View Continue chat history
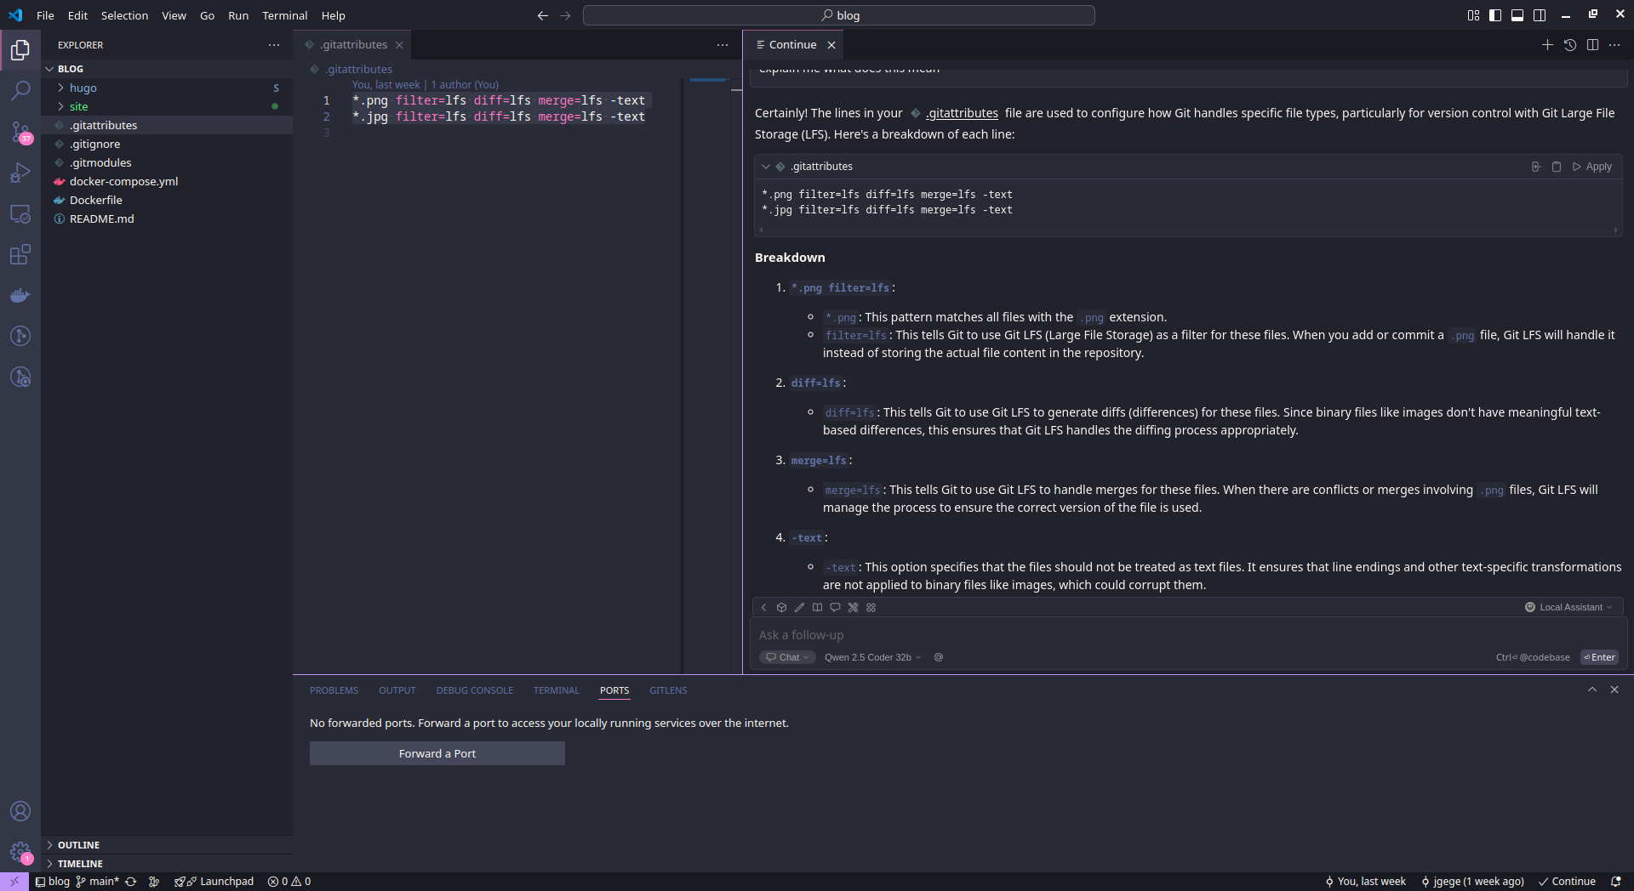 (1570, 45)
